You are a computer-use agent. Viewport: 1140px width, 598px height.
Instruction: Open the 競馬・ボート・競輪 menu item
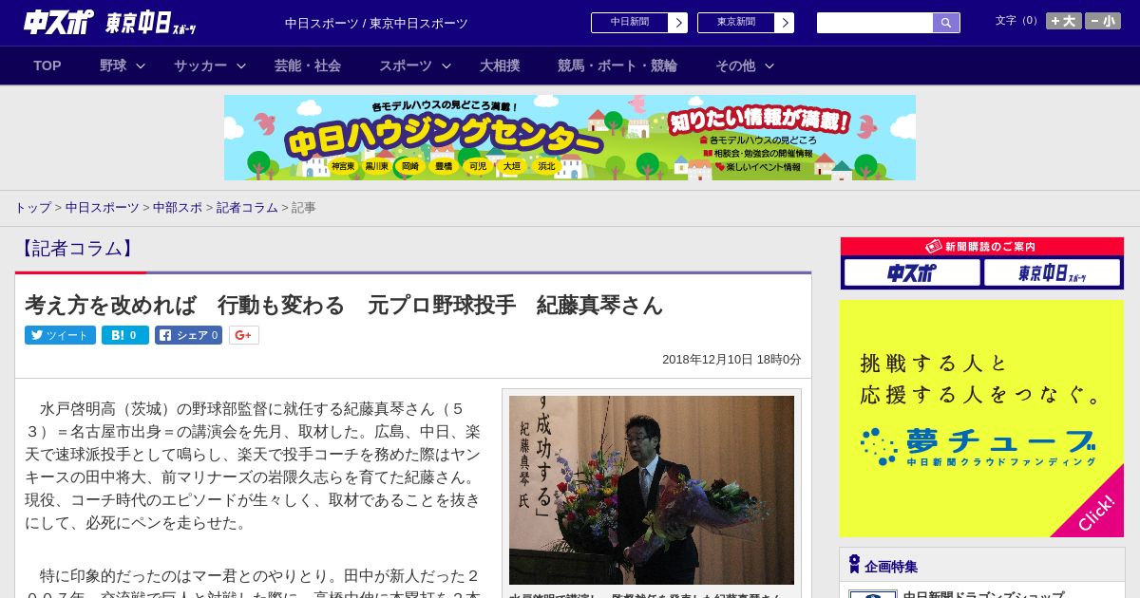[x=617, y=65]
